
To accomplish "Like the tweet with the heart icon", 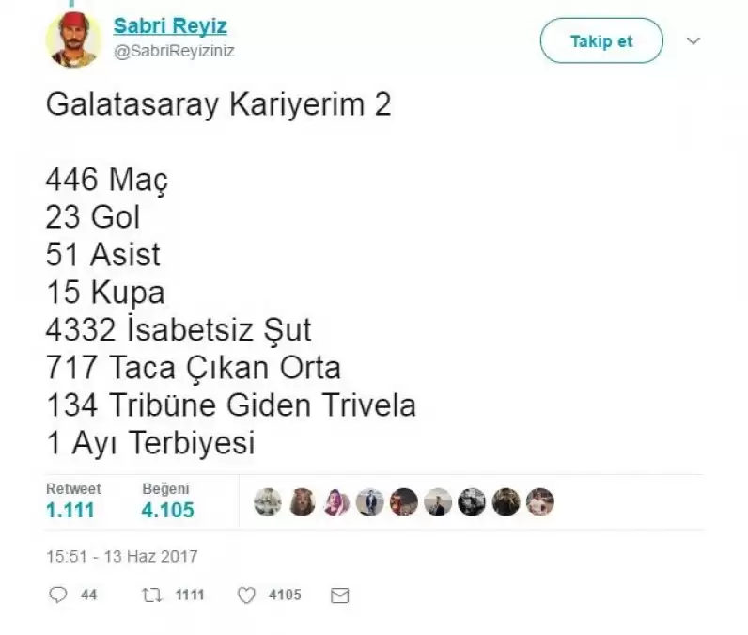I will (x=246, y=595).
